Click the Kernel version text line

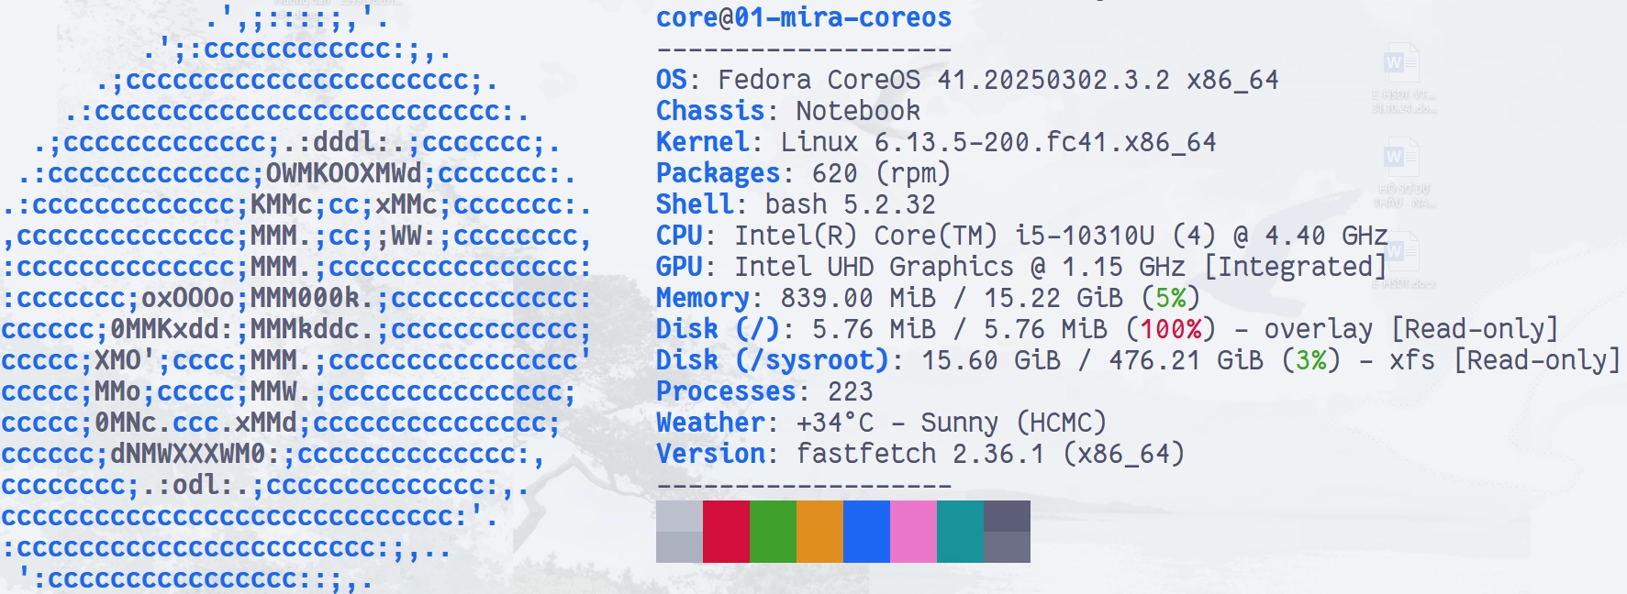click(x=935, y=142)
